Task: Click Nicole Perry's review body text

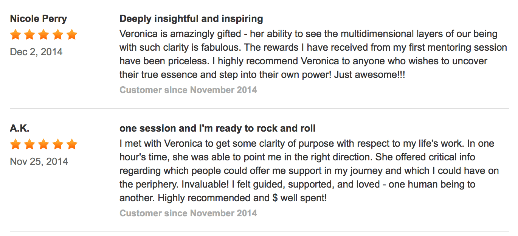Action: click(313, 54)
